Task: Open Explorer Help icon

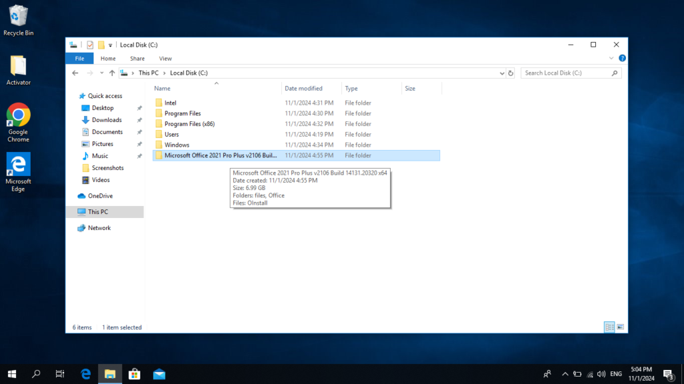Action: tap(622, 59)
